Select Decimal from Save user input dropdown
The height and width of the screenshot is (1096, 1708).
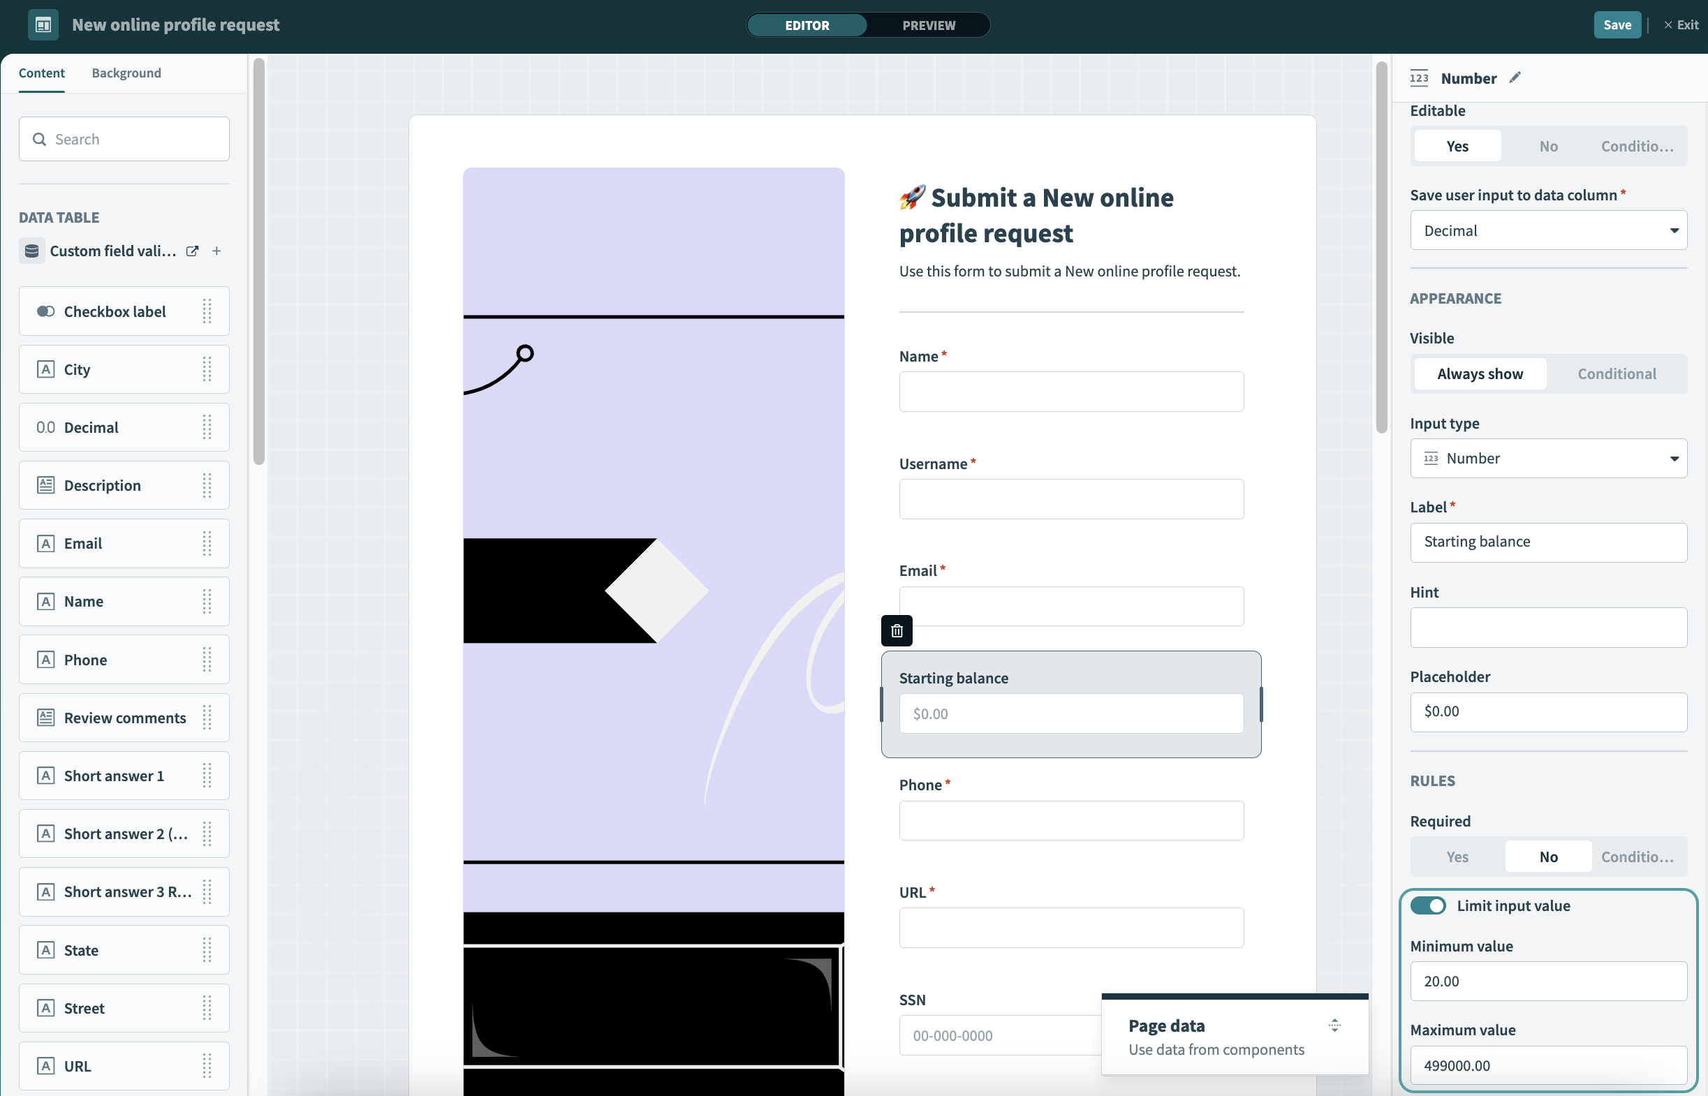[x=1549, y=230]
